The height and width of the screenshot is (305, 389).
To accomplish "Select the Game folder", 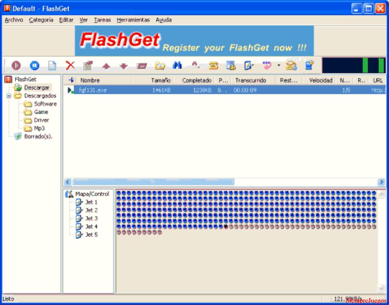I will (x=41, y=112).
